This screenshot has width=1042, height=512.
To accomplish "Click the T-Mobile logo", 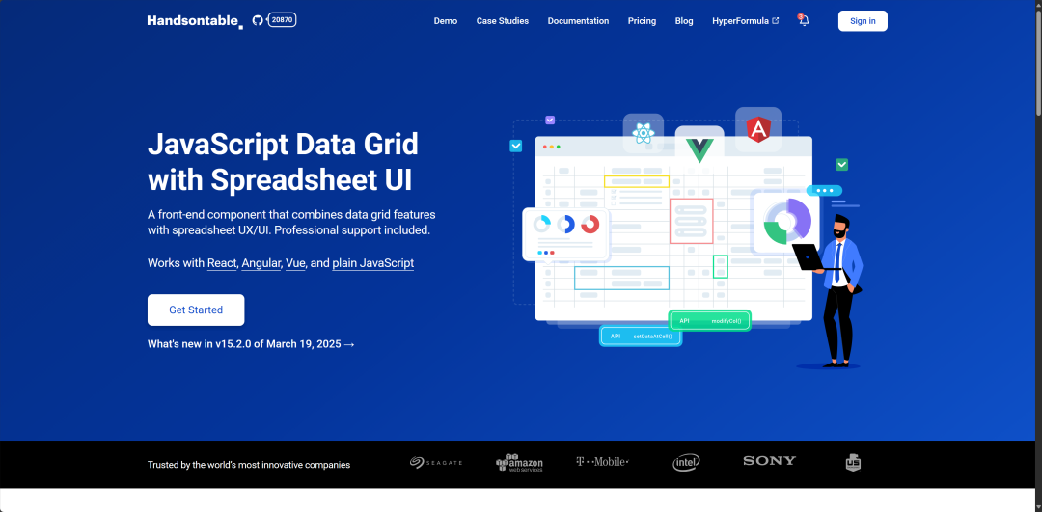I will click(x=602, y=462).
